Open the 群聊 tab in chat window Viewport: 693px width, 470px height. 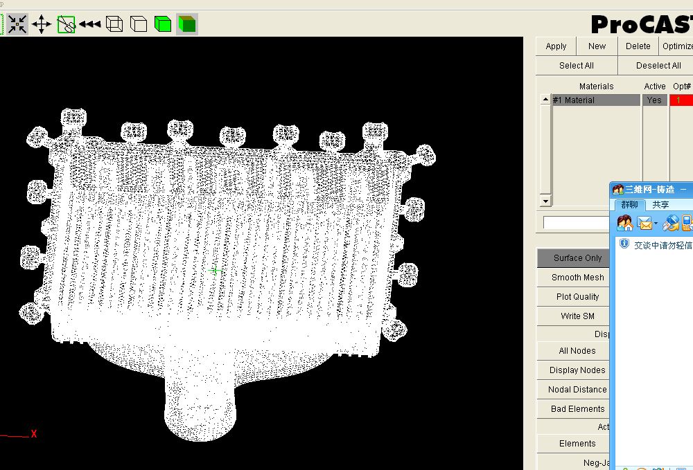pyautogui.click(x=629, y=205)
